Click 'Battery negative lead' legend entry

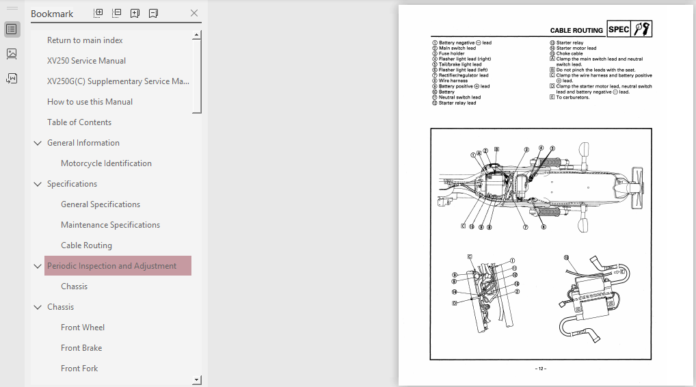[x=461, y=42]
